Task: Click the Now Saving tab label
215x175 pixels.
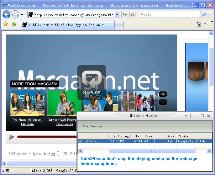Action: (92, 126)
